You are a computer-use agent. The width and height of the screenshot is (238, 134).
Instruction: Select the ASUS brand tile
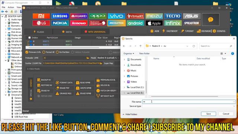point(192,16)
